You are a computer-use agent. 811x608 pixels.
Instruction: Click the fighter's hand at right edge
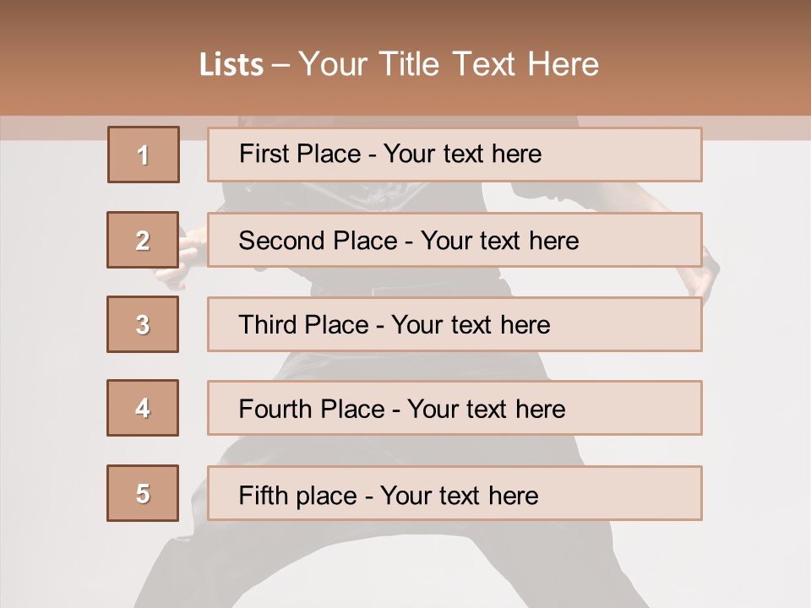[x=710, y=274]
